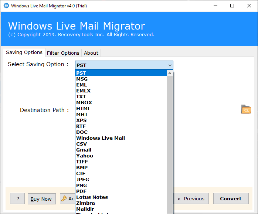Select MBOX format option
This screenshot has width=258, height=214.
click(x=121, y=103)
